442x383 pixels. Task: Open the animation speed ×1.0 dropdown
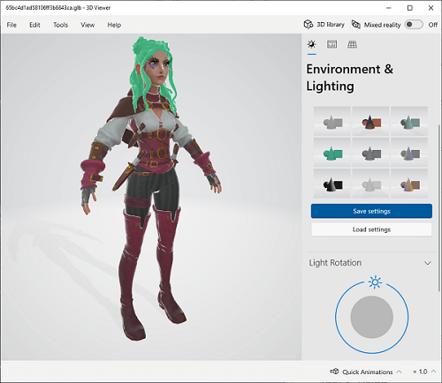(x=424, y=372)
